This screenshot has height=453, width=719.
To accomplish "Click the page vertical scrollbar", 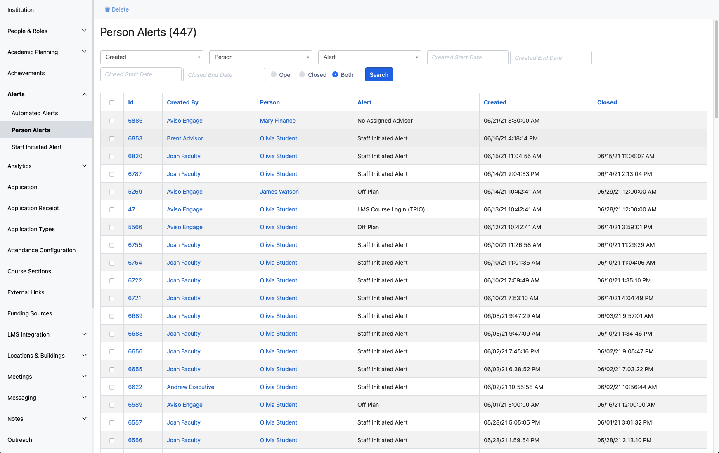I will (x=717, y=69).
